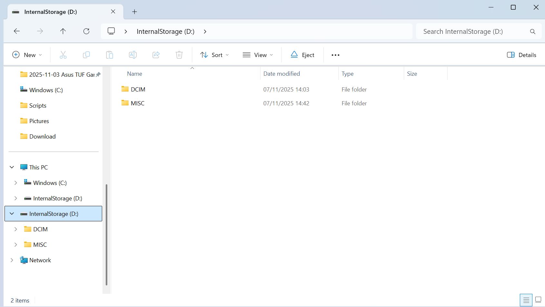Eject the InternalStorage drive
The image size is (545, 307).
pyautogui.click(x=302, y=55)
